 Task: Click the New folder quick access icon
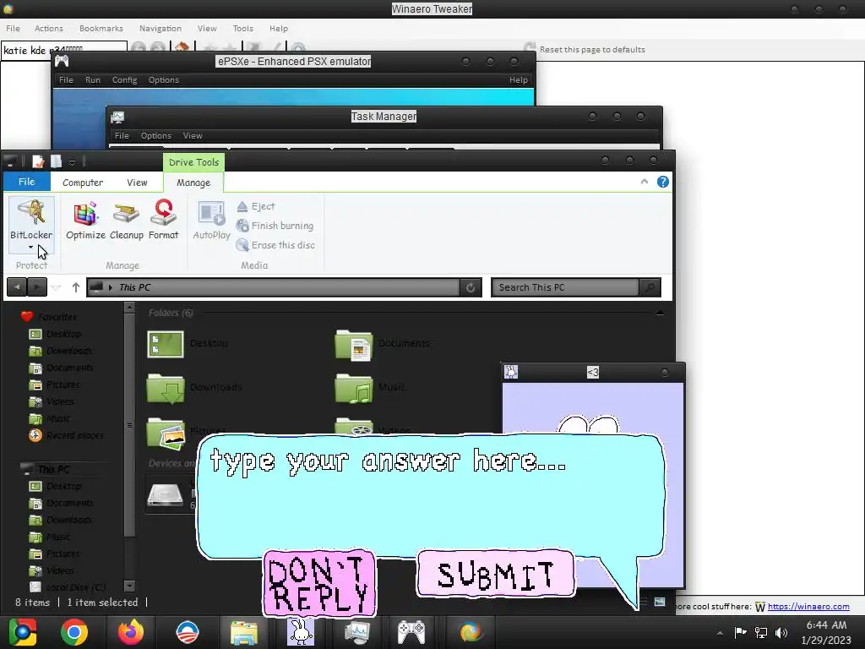(56, 161)
